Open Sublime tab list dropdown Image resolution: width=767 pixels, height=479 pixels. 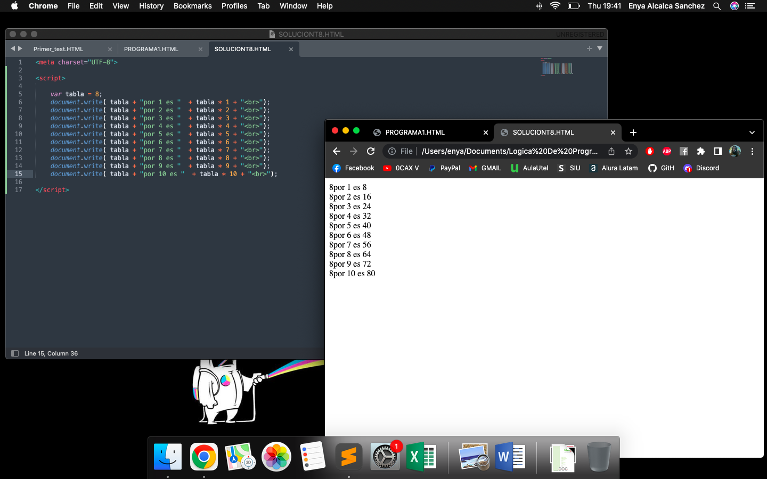(600, 48)
